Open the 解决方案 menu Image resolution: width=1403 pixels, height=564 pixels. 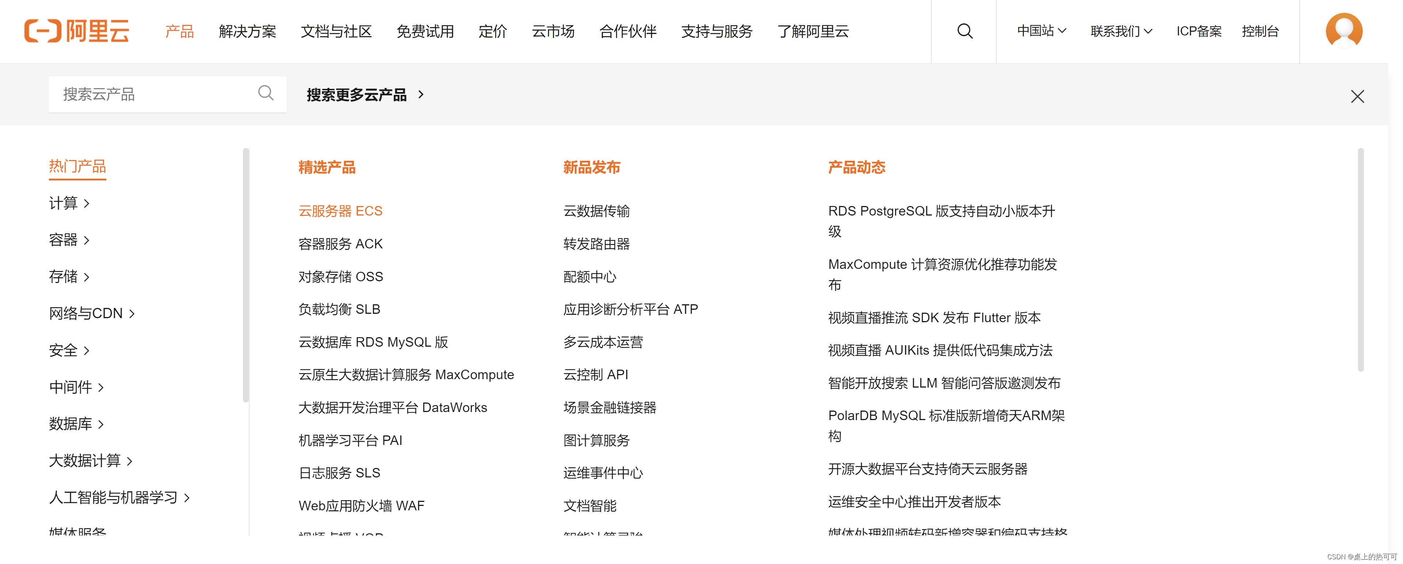click(247, 31)
